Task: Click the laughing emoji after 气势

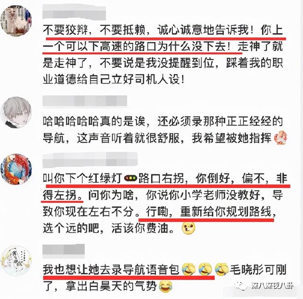Action: coord(166,287)
